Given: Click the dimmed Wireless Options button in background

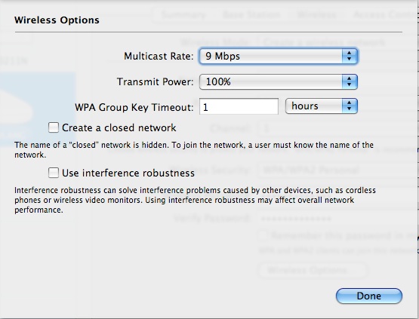Looking at the screenshot, I should (x=313, y=271).
